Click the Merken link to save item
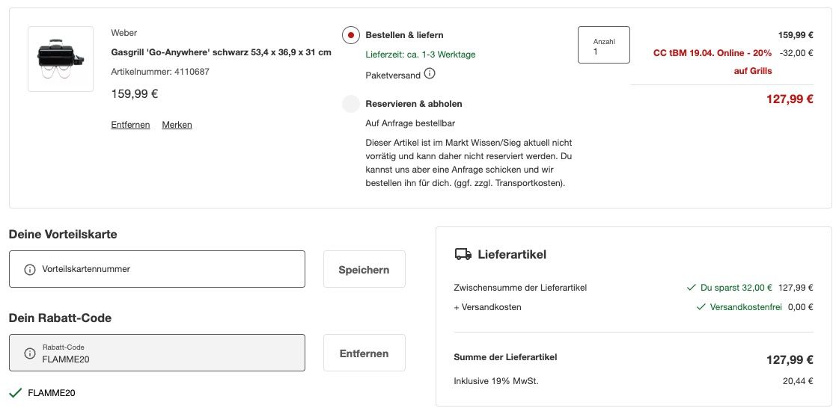 (x=177, y=125)
